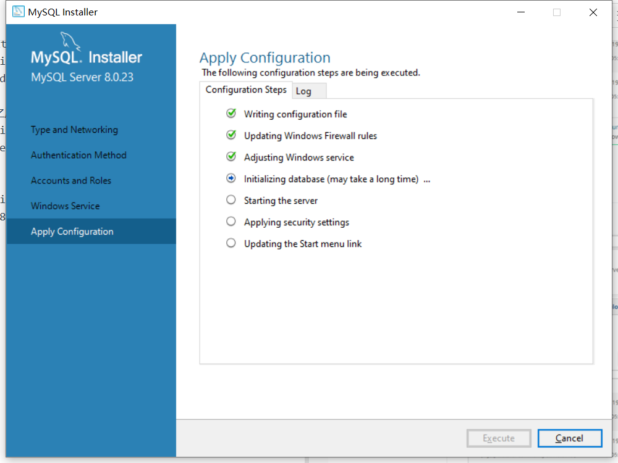Viewport: 618px width, 463px height.
Task: Switch to the Log tab
Action: 309,91
